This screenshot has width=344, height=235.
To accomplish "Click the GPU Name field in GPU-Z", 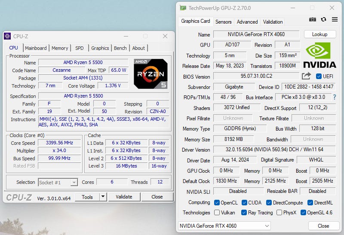I will (x=256, y=34).
